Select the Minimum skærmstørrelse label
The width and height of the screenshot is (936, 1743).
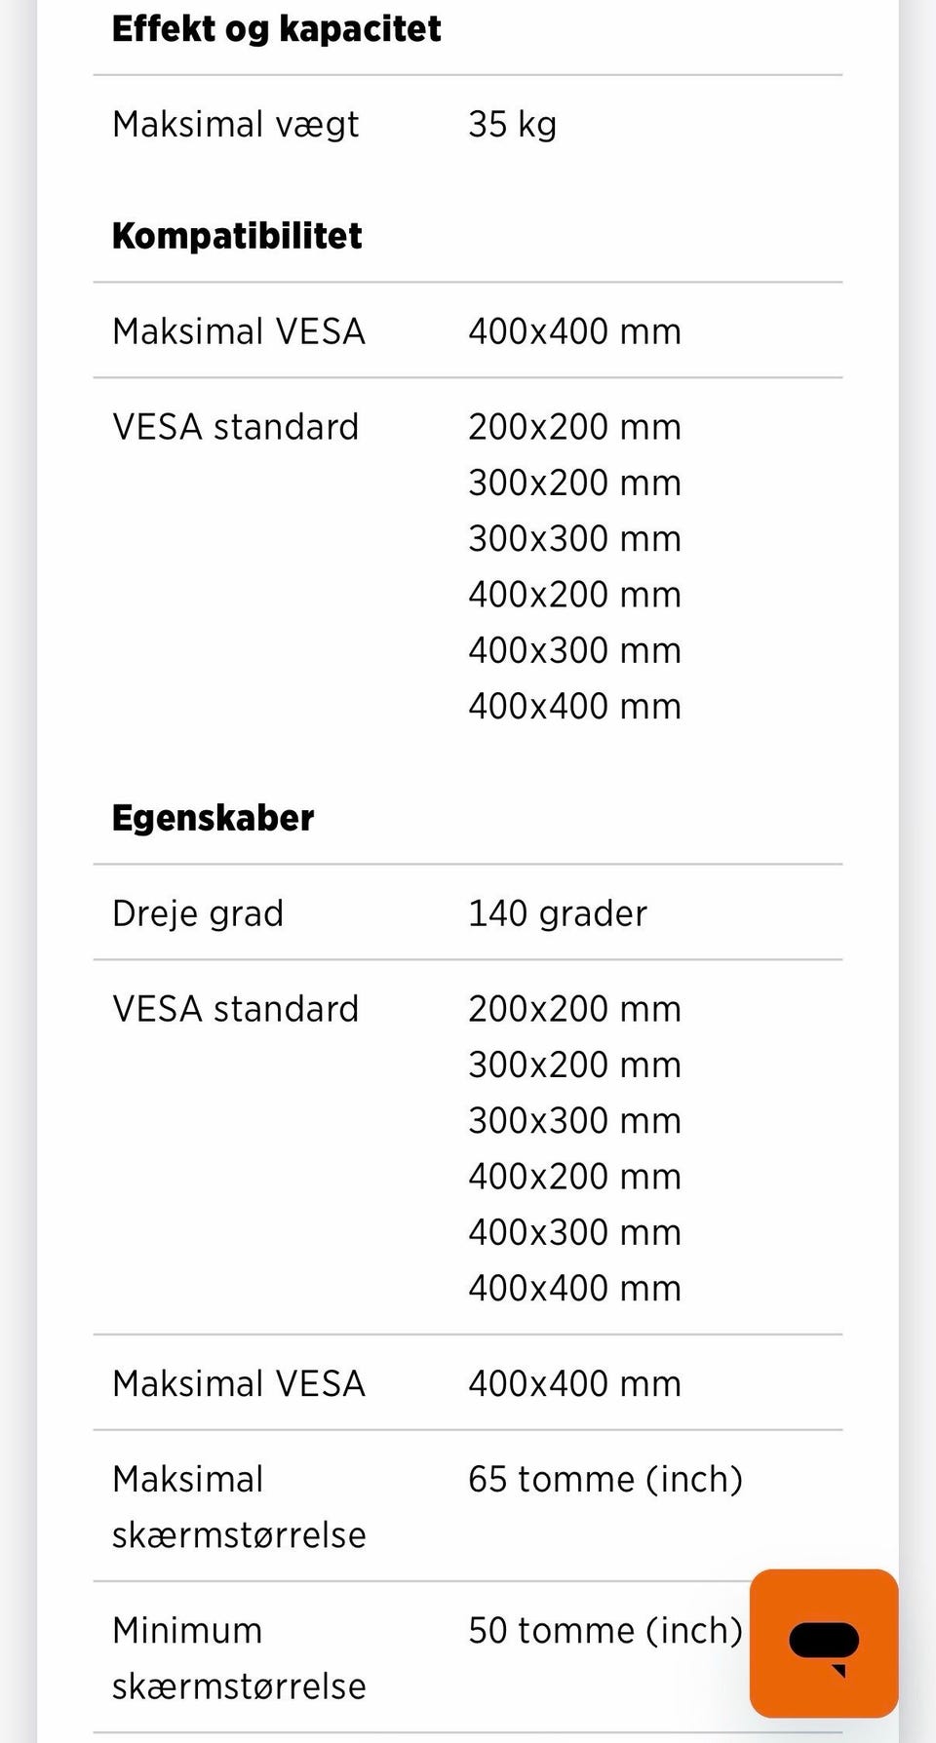coord(239,1658)
